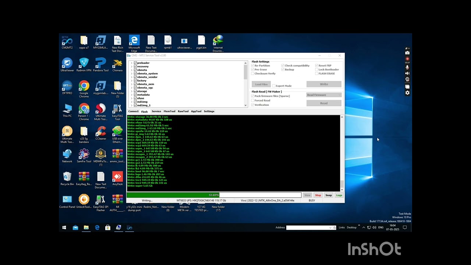Open the DFTPRO desktop shortcut

click(67, 88)
